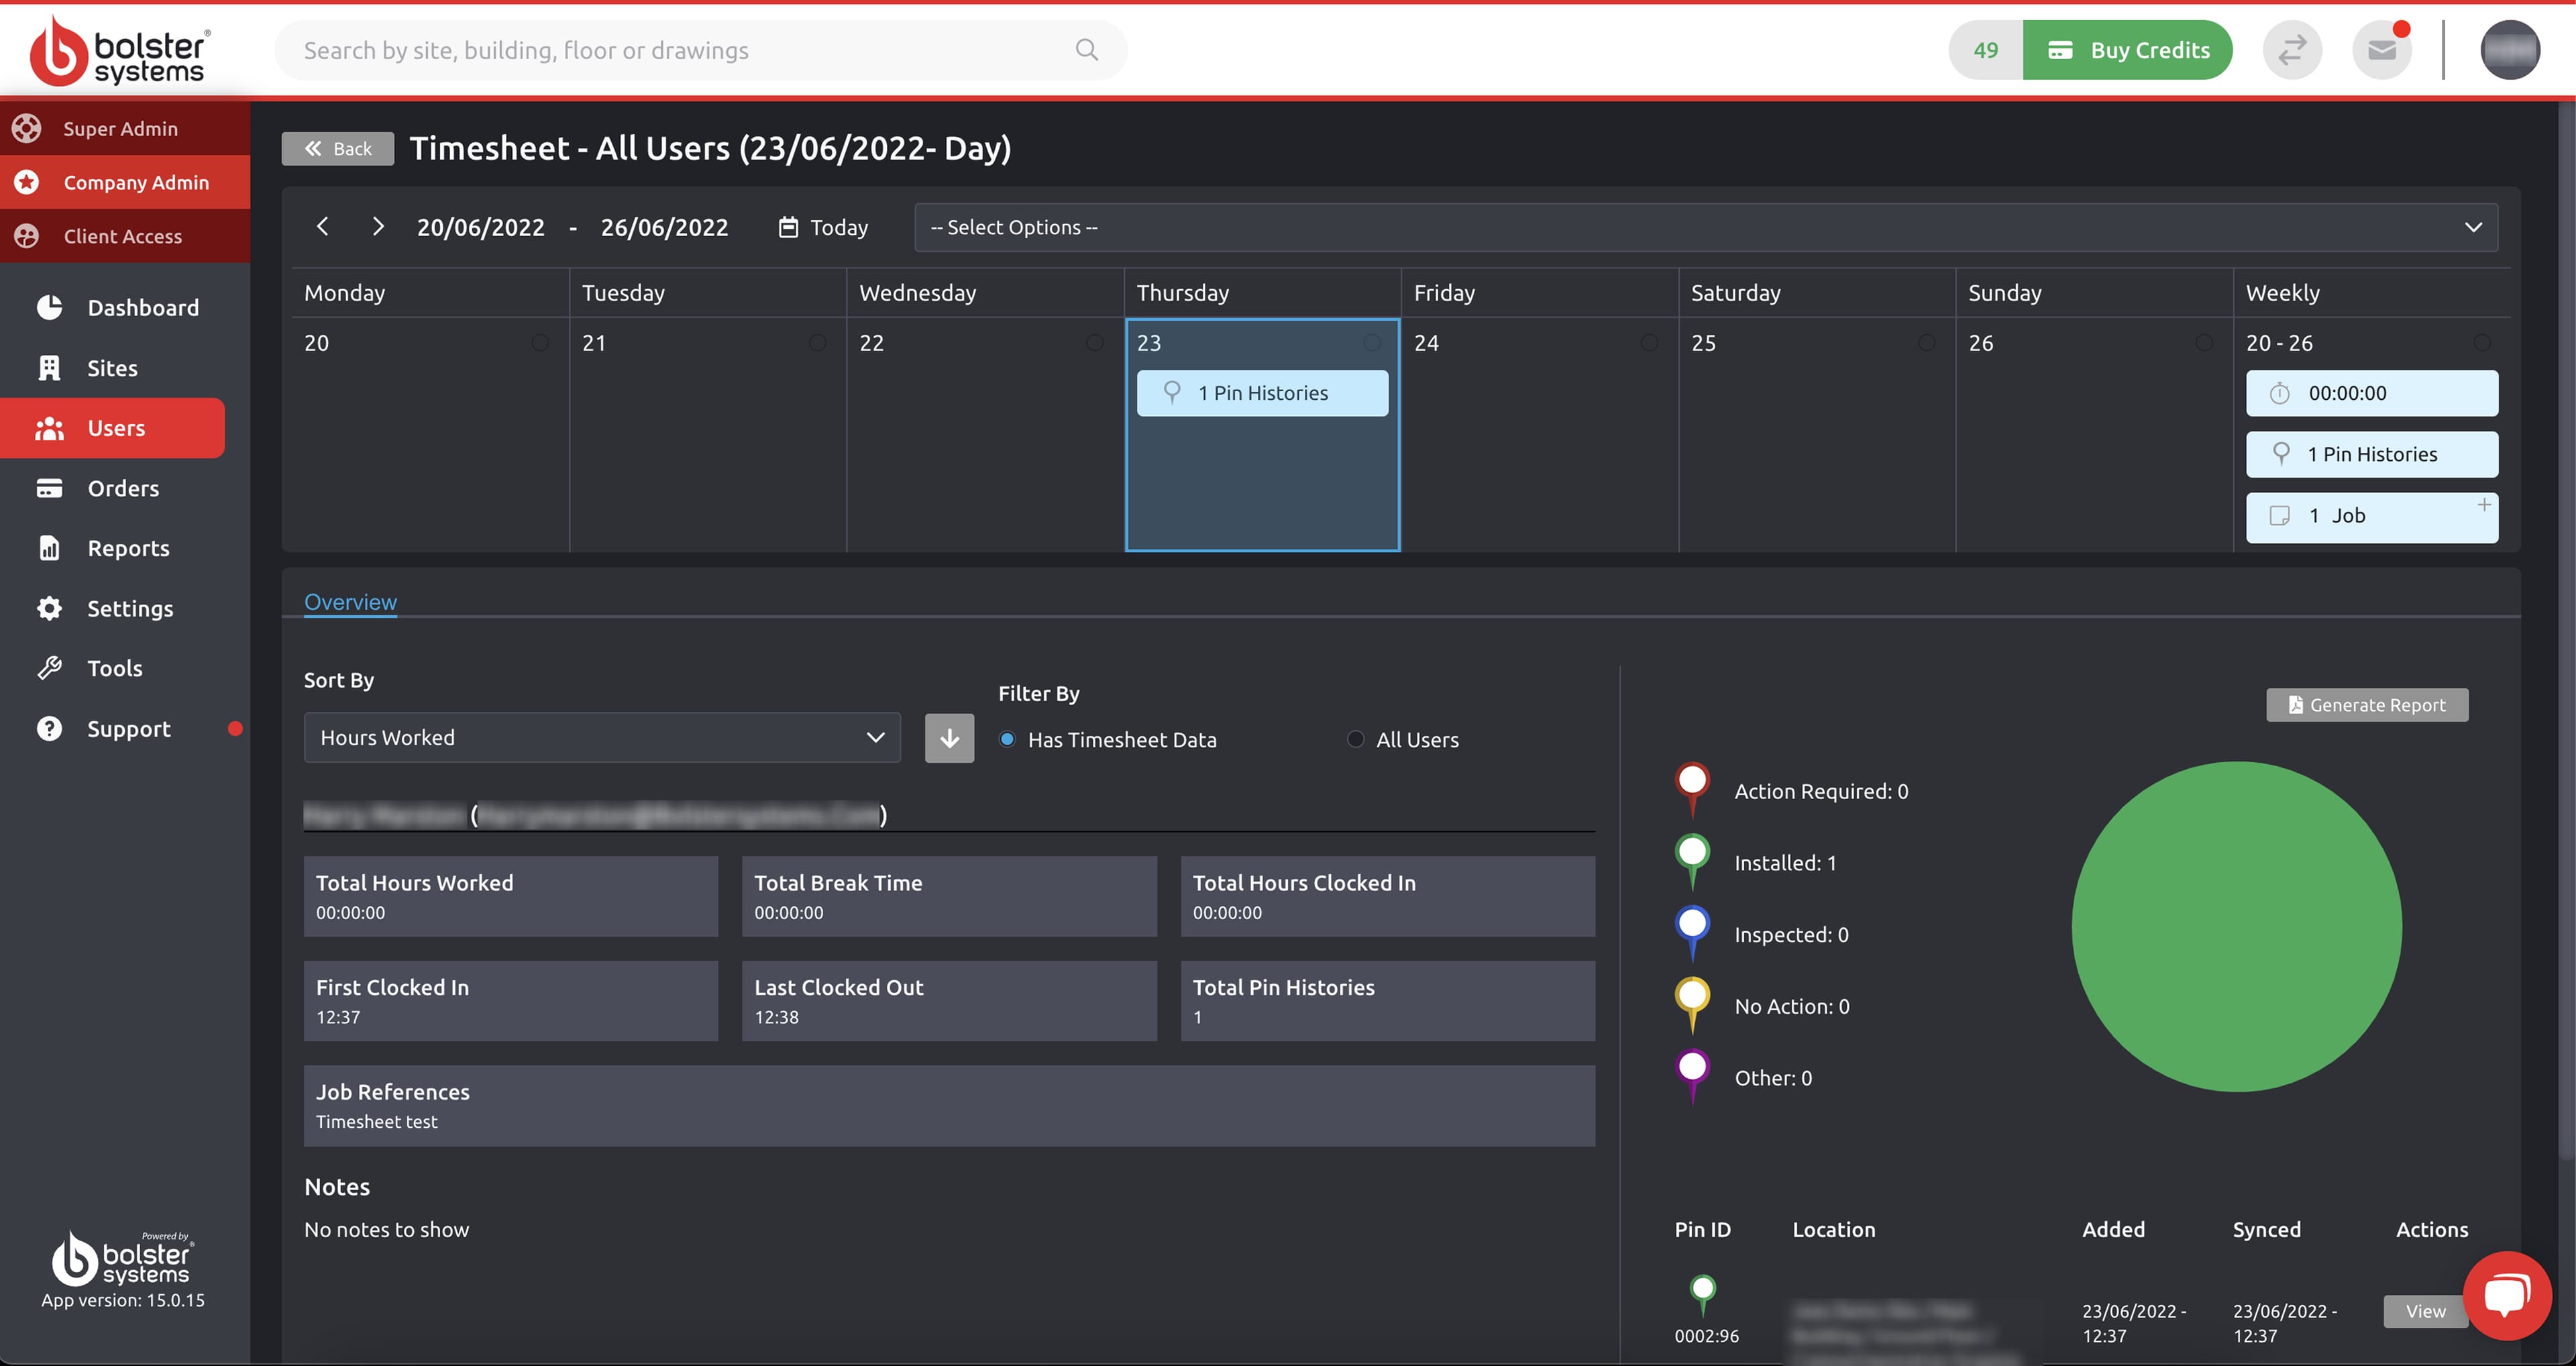Open the sync/transfer arrows icon
The width and height of the screenshot is (2576, 1366).
[x=2292, y=50]
